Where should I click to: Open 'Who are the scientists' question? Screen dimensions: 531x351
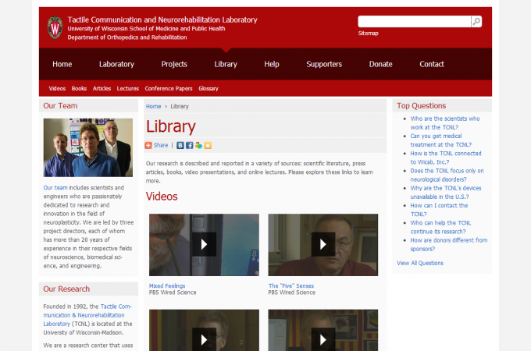pyautogui.click(x=444, y=123)
